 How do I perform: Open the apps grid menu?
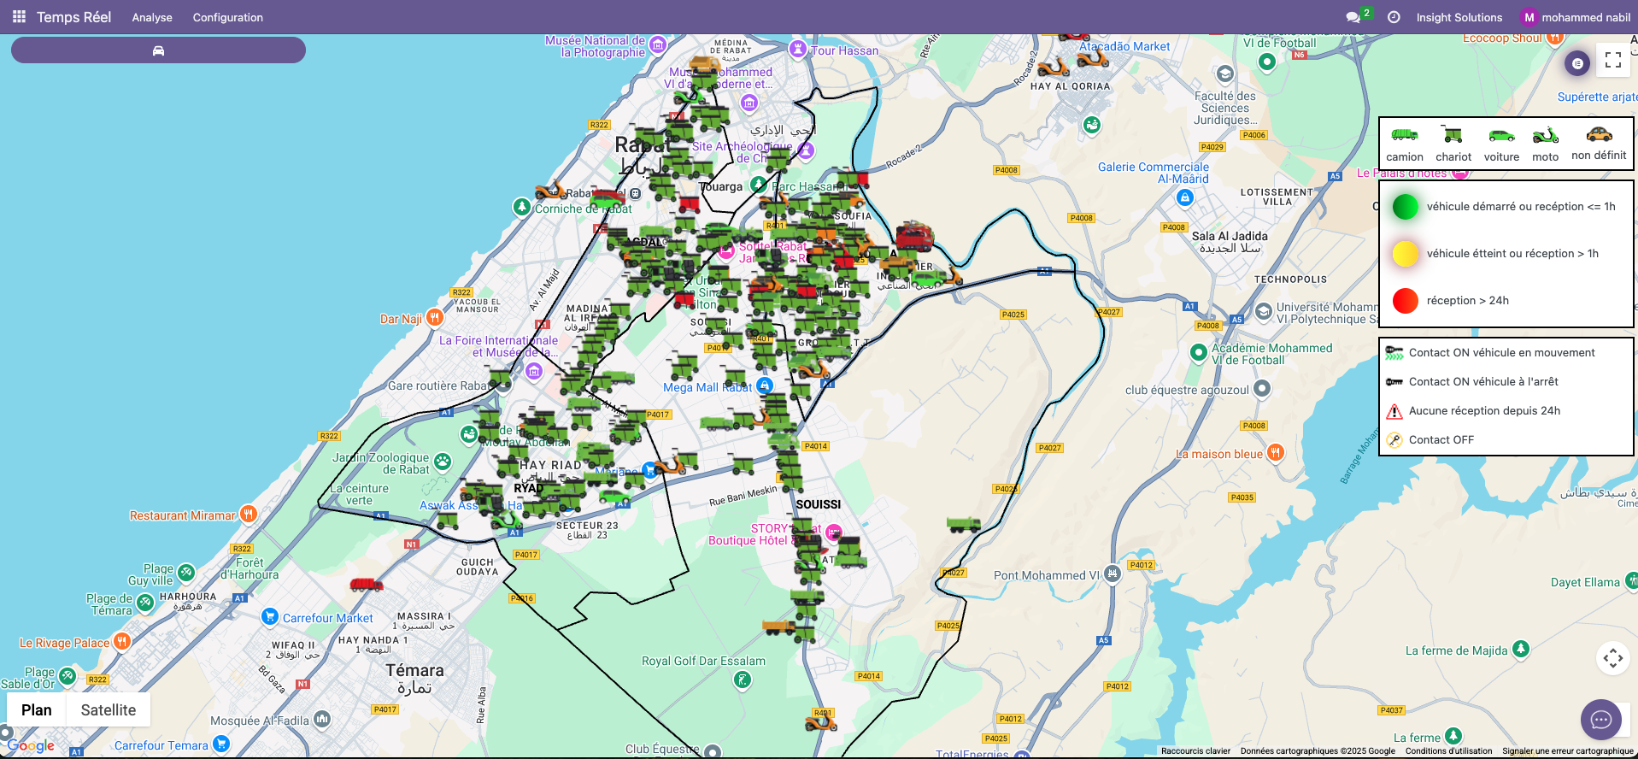(x=19, y=17)
